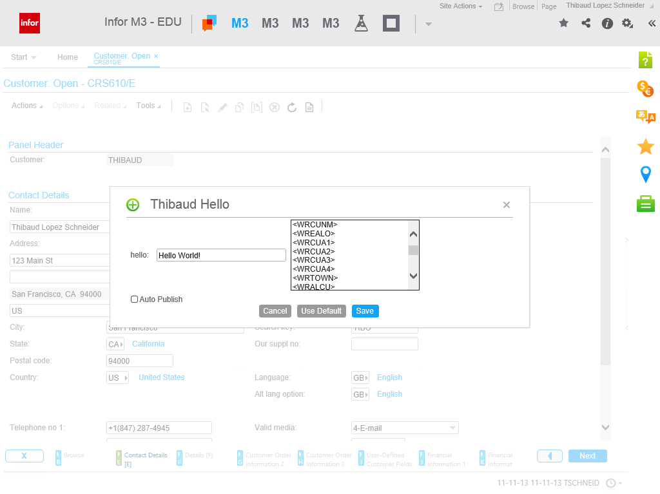Expand the Site Actions dropdown
Screen dimensions: 660x494
click(x=461, y=6)
